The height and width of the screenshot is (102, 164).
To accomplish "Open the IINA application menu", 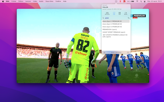I will tap(7, 1).
